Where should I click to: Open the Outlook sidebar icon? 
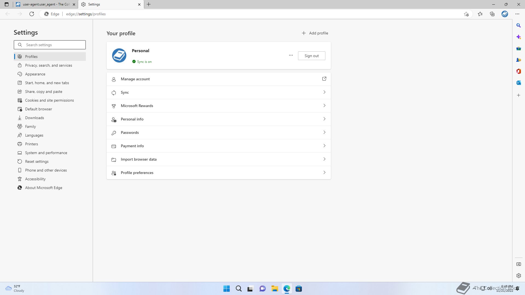point(518,83)
